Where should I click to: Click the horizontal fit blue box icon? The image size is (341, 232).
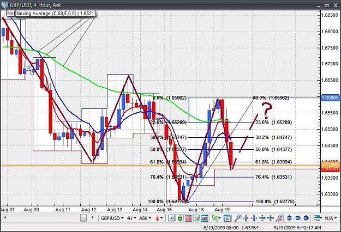[297, 218]
